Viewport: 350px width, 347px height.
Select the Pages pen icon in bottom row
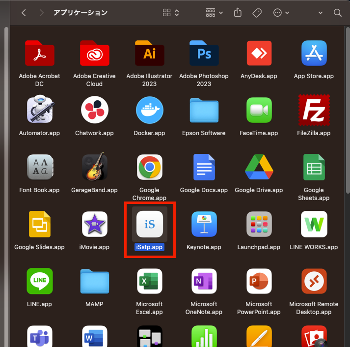[x=259, y=336]
